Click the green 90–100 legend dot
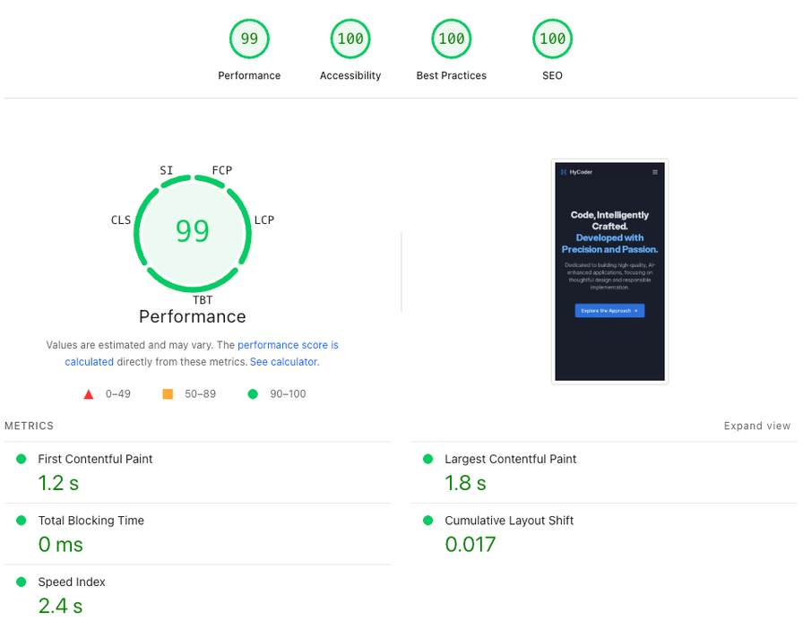The height and width of the screenshot is (629, 803). [252, 393]
